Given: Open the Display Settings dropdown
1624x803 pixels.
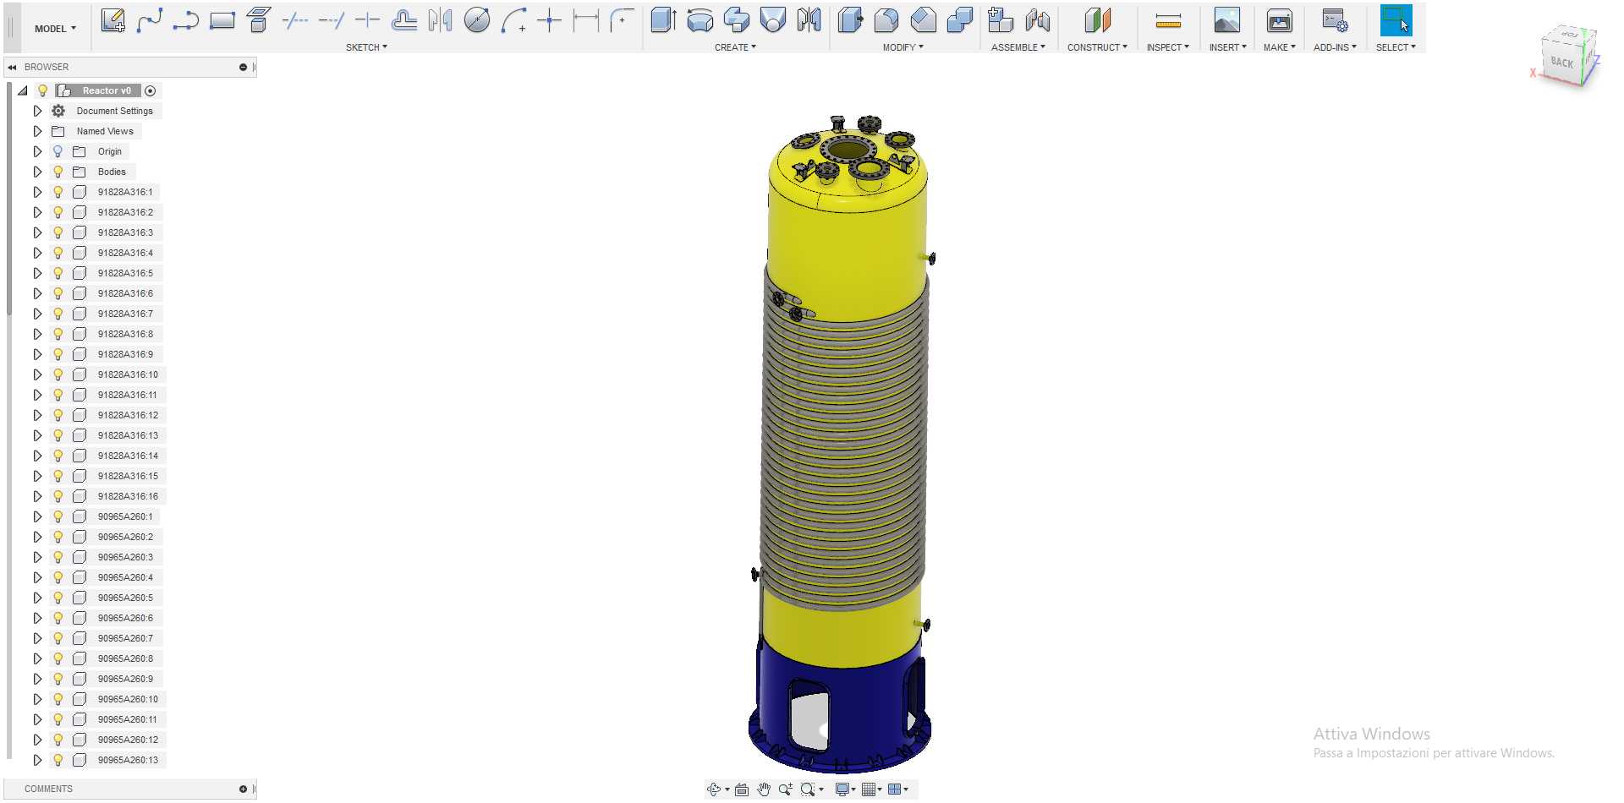Looking at the screenshot, I should pyautogui.click(x=845, y=789).
